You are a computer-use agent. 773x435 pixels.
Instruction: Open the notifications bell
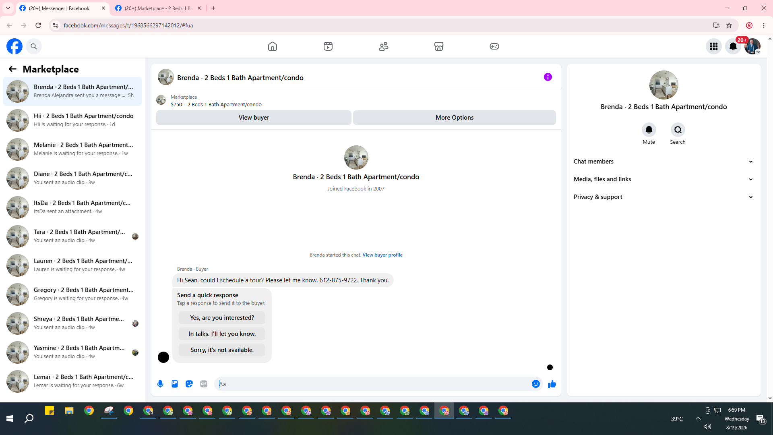[733, 46]
